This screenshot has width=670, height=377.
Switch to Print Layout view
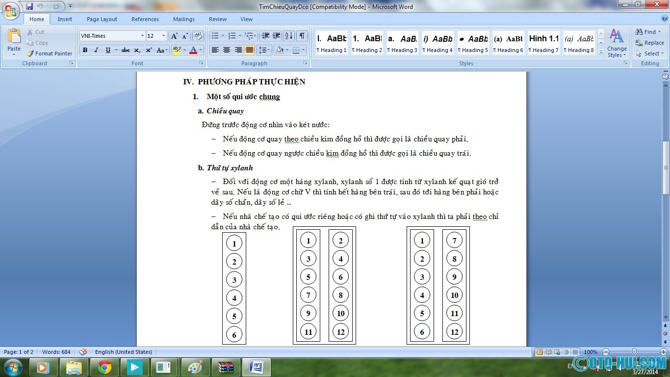pos(540,352)
